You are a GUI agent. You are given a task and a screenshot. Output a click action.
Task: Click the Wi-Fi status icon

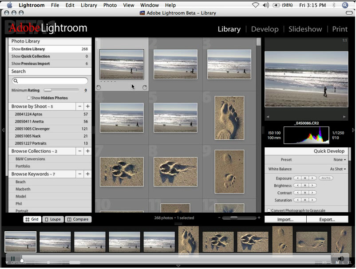pos(256,5)
